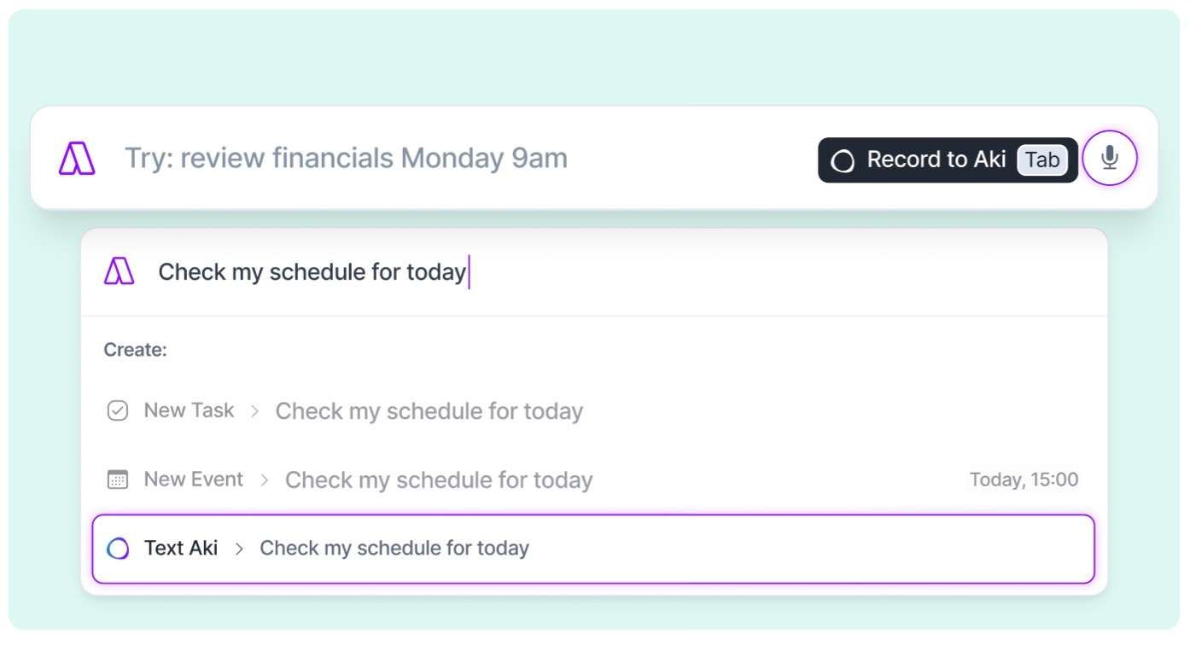Click the chevron after New Task
Image resolution: width=1190 pixels, height=645 pixels.
(254, 411)
